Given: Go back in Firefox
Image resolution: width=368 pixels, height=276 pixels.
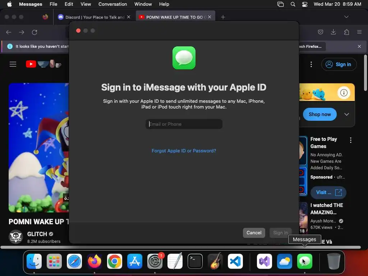Looking at the screenshot, I should [x=9, y=32].
